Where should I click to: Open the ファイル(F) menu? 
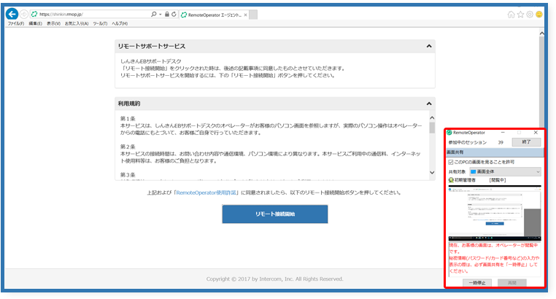pyautogui.click(x=16, y=23)
